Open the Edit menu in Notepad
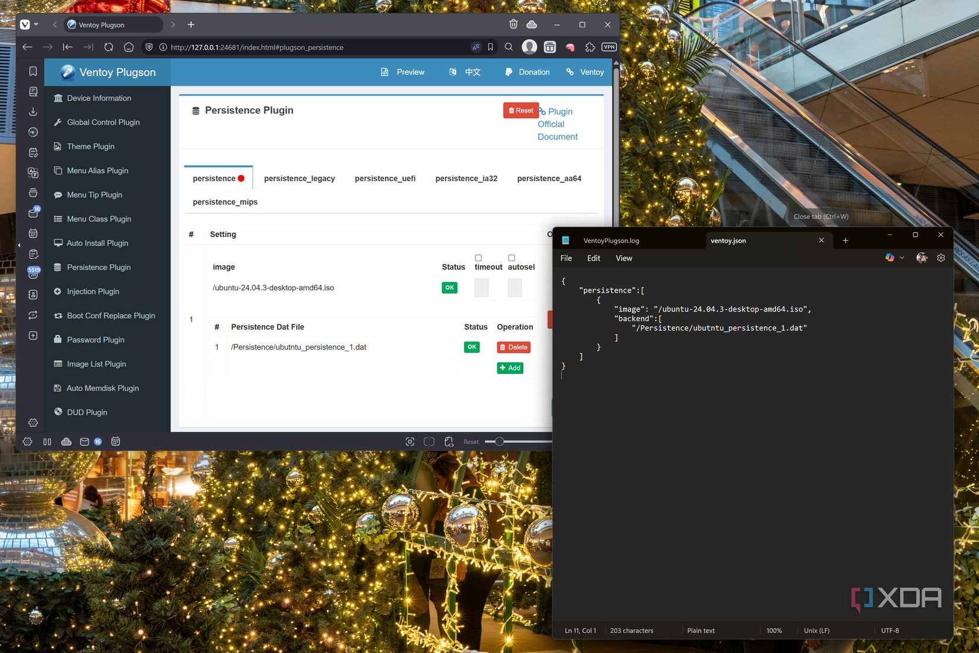The height and width of the screenshot is (653, 979). pyautogui.click(x=594, y=258)
